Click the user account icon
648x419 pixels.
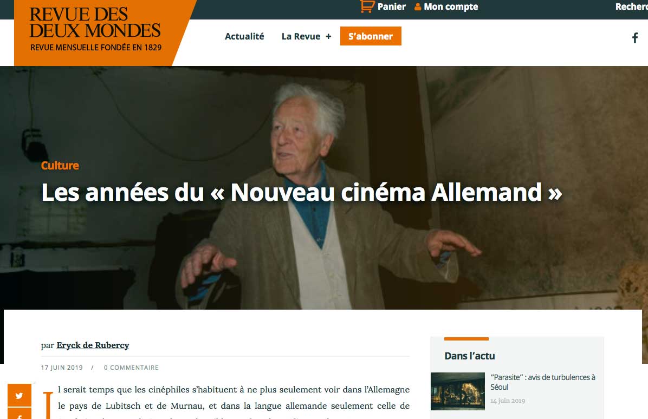418,6
